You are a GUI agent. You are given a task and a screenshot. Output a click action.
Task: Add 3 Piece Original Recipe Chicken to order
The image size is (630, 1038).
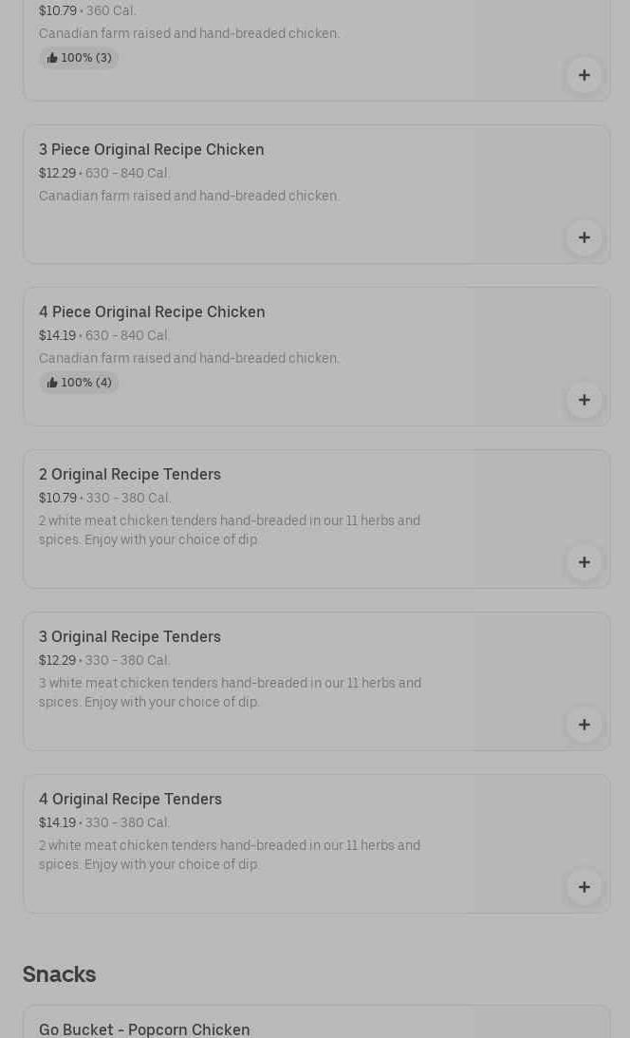click(x=584, y=237)
